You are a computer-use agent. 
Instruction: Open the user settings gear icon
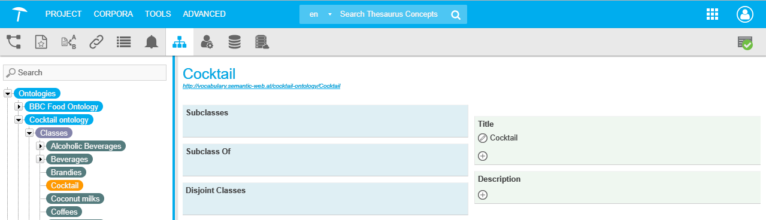point(207,42)
